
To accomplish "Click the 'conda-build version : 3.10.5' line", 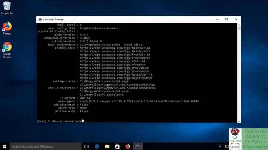I will [x=67, y=38].
